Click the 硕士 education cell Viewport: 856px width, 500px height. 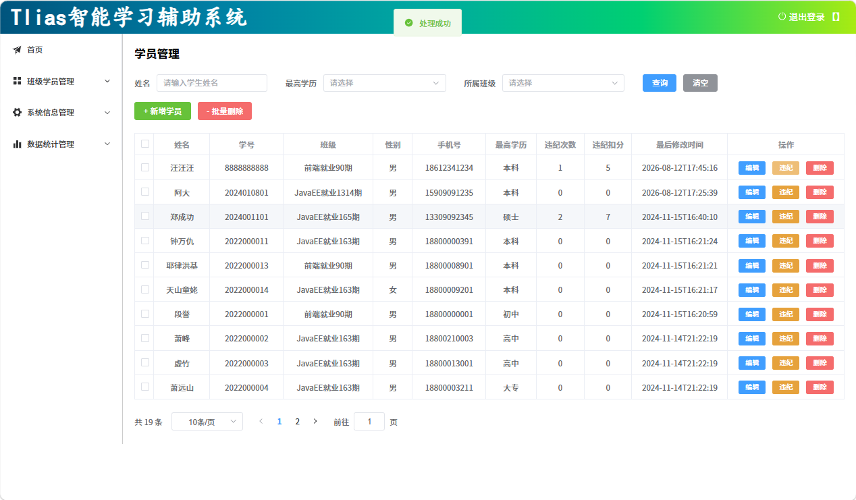[x=511, y=217]
